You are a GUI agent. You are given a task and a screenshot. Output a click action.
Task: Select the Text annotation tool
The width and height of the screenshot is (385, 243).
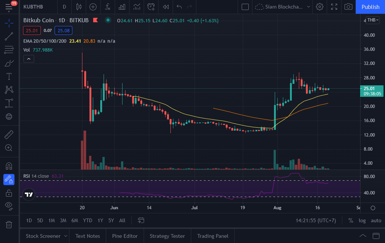pos(9,76)
